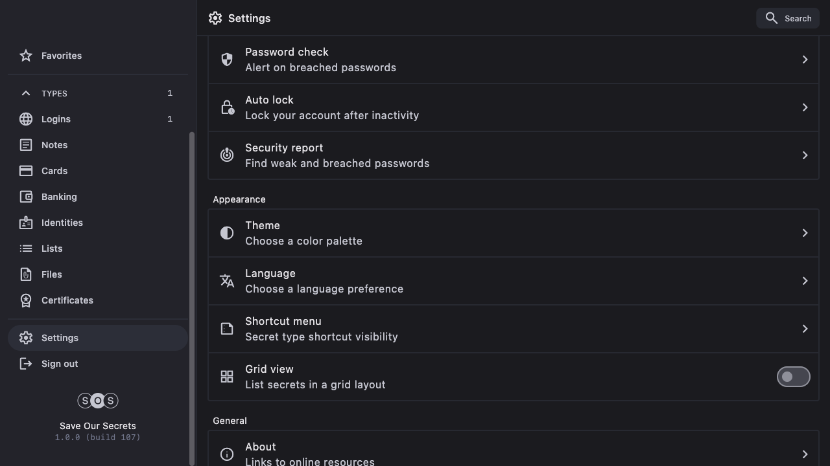Select Lists in the sidebar
Viewport: 830px width, 466px height.
pyautogui.click(x=52, y=249)
